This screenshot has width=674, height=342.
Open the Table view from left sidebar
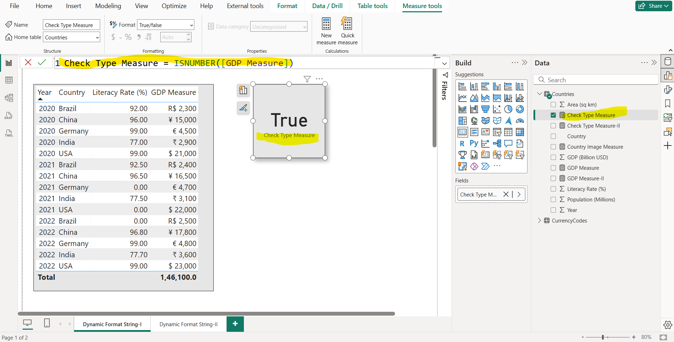9,80
